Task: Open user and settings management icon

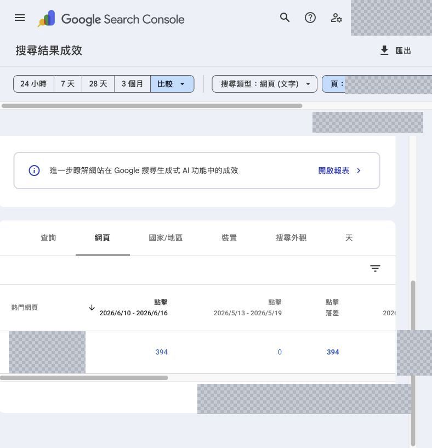Action: point(336,18)
